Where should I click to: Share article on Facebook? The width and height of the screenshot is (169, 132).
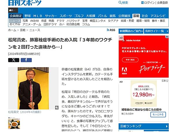26,60
